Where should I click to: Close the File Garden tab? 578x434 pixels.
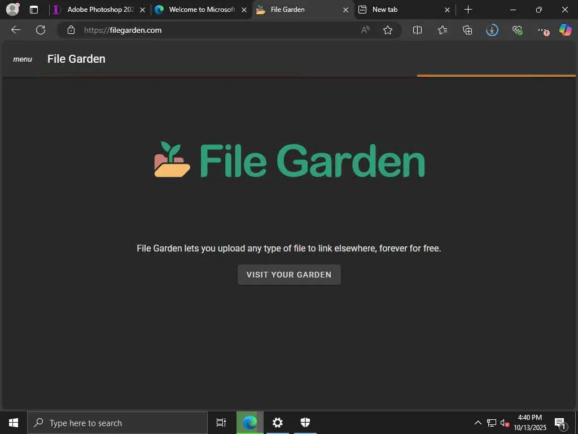point(346,10)
